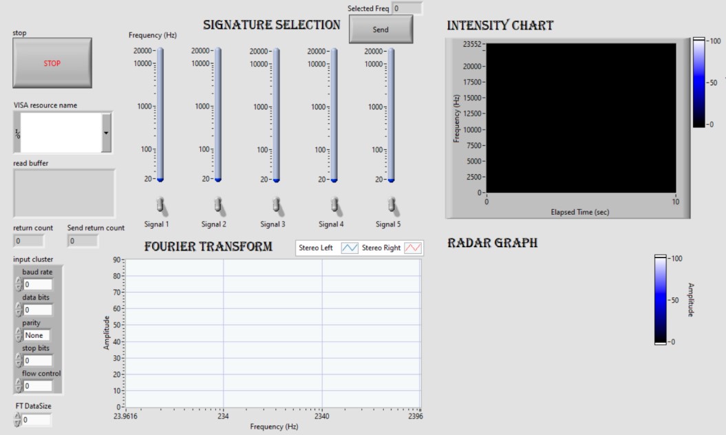Open the VISA resource name dropdown arrow
Image resolution: width=726 pixels, height=435 pixels.
pos(106,133)
